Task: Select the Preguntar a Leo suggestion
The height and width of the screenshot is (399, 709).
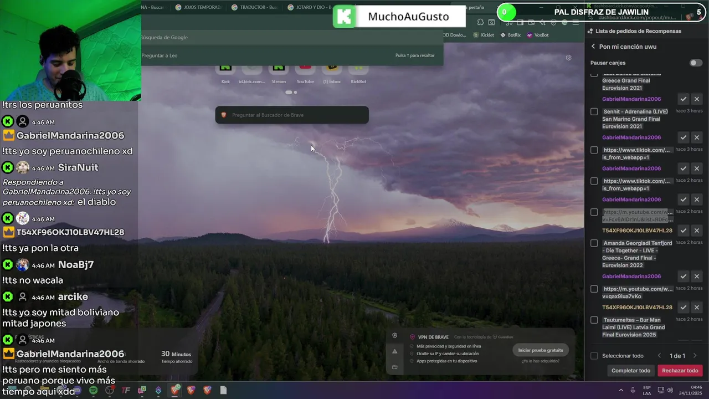Action: 292,55
